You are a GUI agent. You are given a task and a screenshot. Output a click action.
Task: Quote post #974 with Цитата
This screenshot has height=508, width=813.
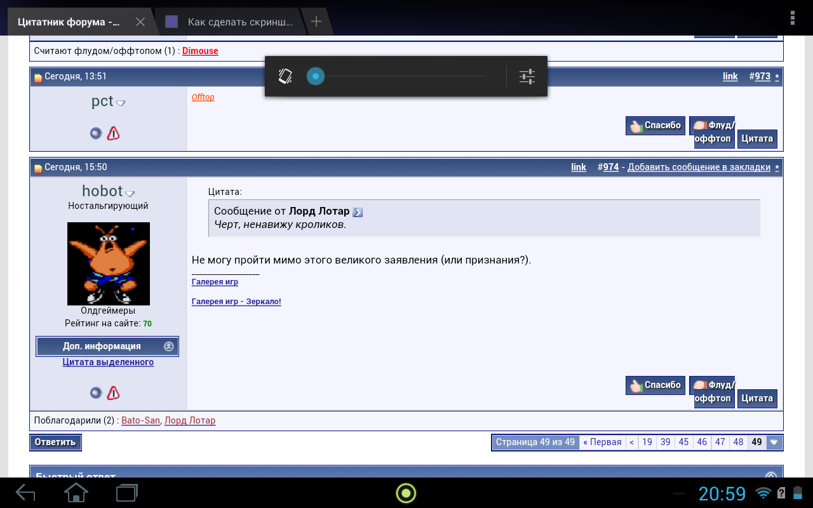(757, 398)
